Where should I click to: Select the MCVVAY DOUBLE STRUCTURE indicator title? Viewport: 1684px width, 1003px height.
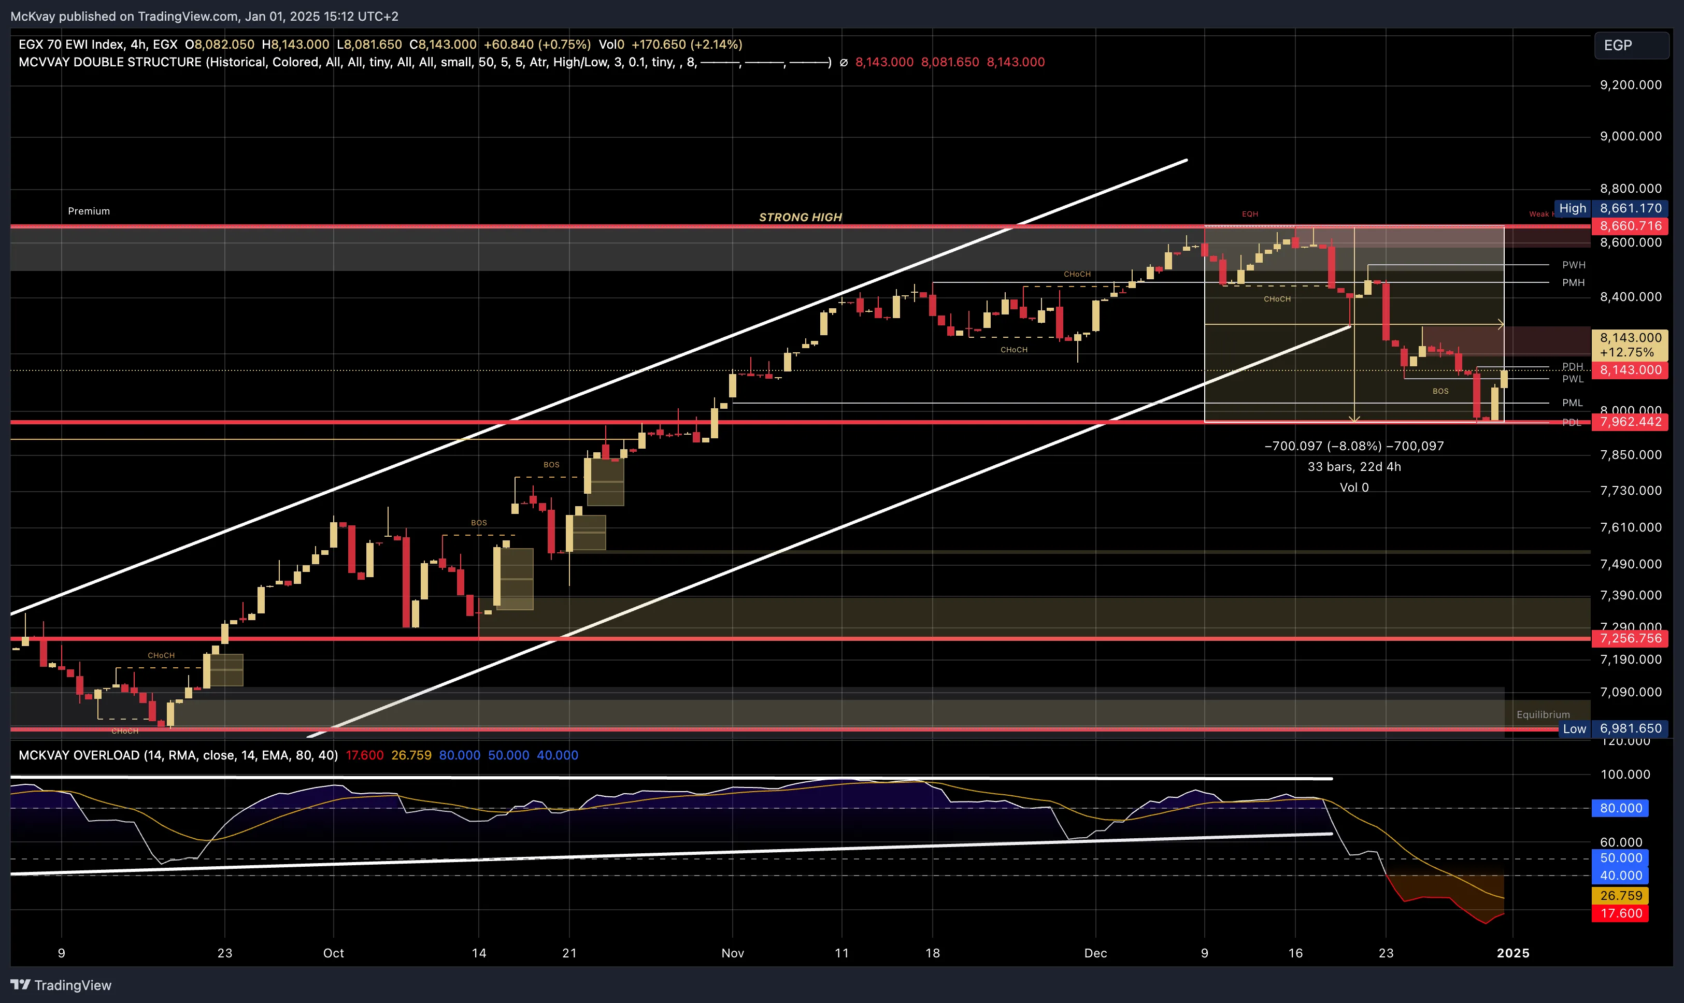[110, 62]
